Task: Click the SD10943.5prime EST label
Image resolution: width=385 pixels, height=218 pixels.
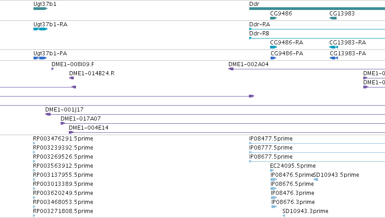Action: point(337,175)
